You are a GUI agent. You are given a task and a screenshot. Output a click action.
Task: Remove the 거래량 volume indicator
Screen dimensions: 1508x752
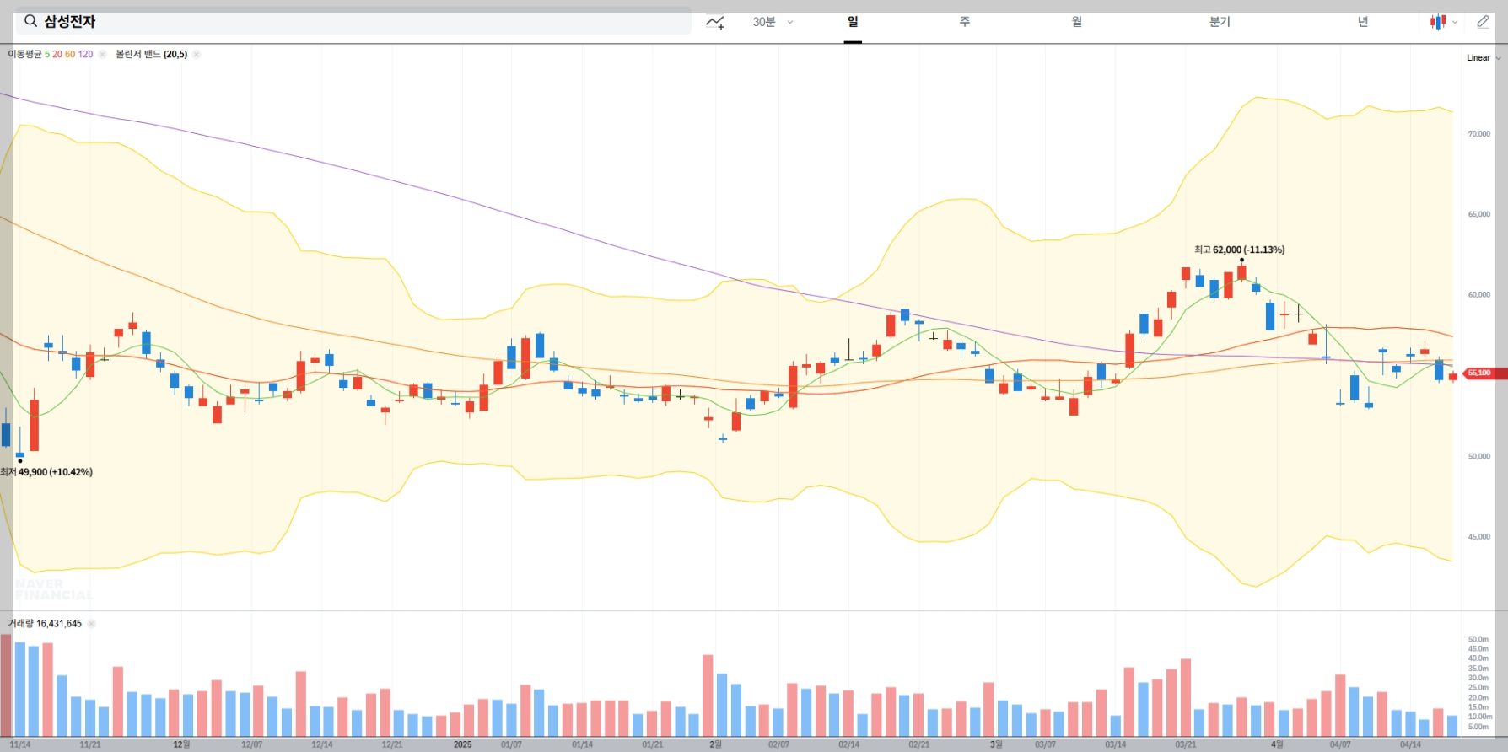click(91, 624)
